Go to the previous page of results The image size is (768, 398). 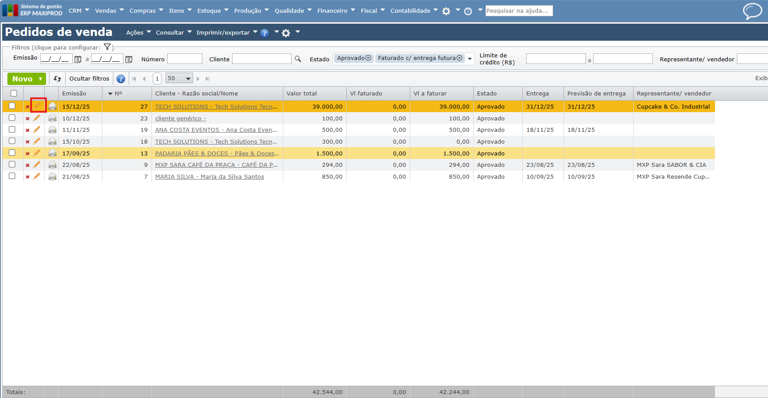(144, 79)
